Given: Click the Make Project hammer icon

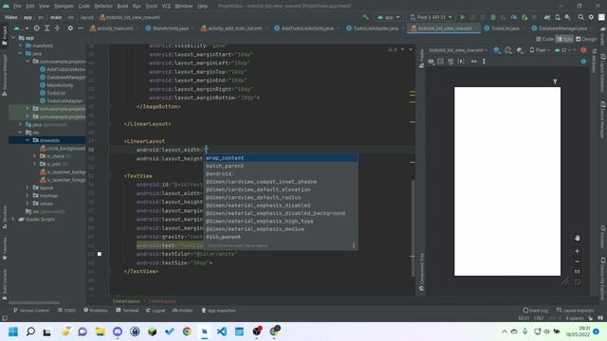Looking at the screenshot, I should tap(366, 17).
